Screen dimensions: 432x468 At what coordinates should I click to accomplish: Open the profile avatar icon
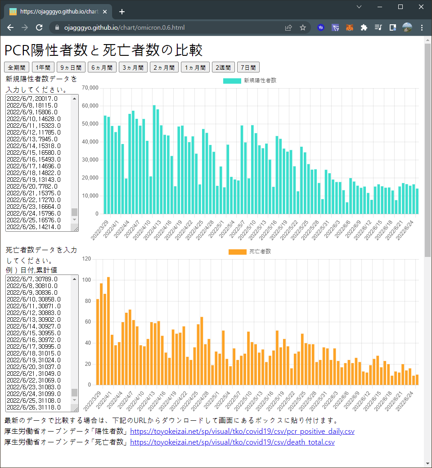click(x=407, y=27)
